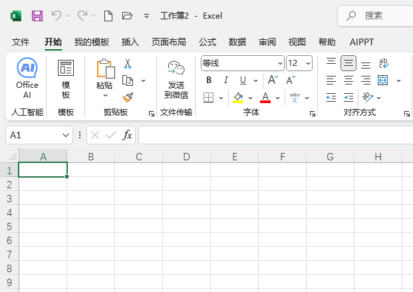Select all cells corner triangle

tap(13, 156)
